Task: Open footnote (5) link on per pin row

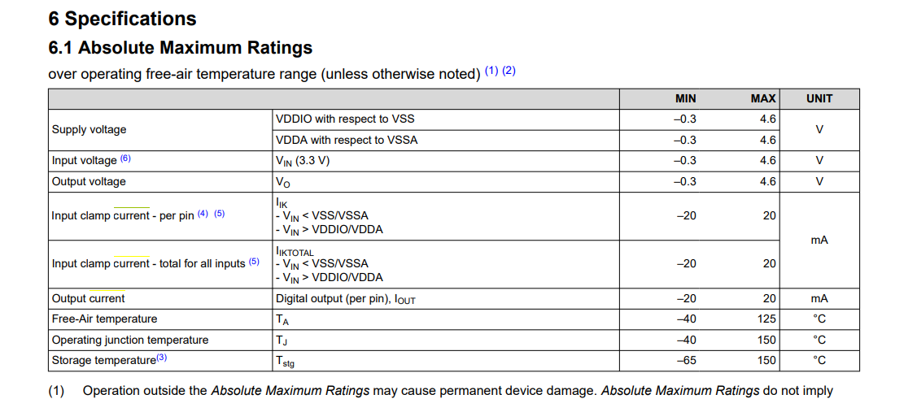Action: click(220, 213)
